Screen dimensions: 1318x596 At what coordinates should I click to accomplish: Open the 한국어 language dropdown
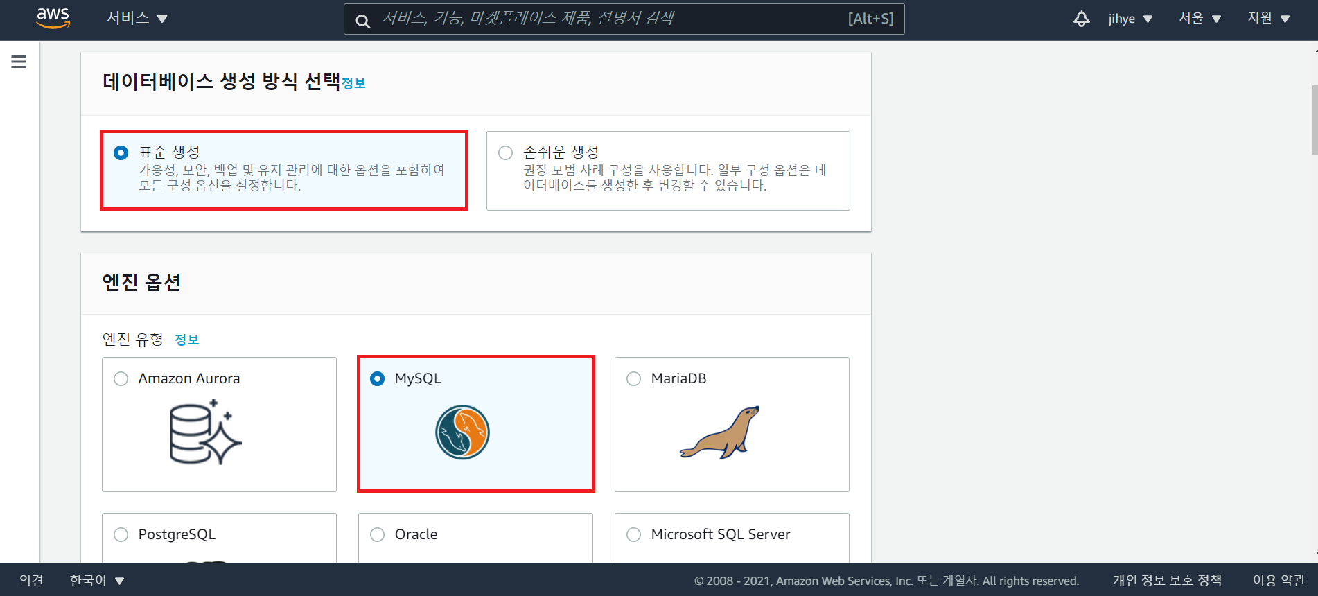point(97,580)
